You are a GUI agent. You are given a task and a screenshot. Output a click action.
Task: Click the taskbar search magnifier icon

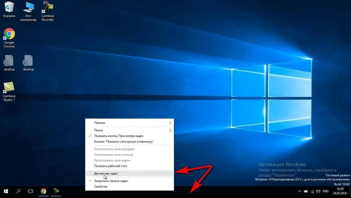pyautogui.click(x=18, y=191)
